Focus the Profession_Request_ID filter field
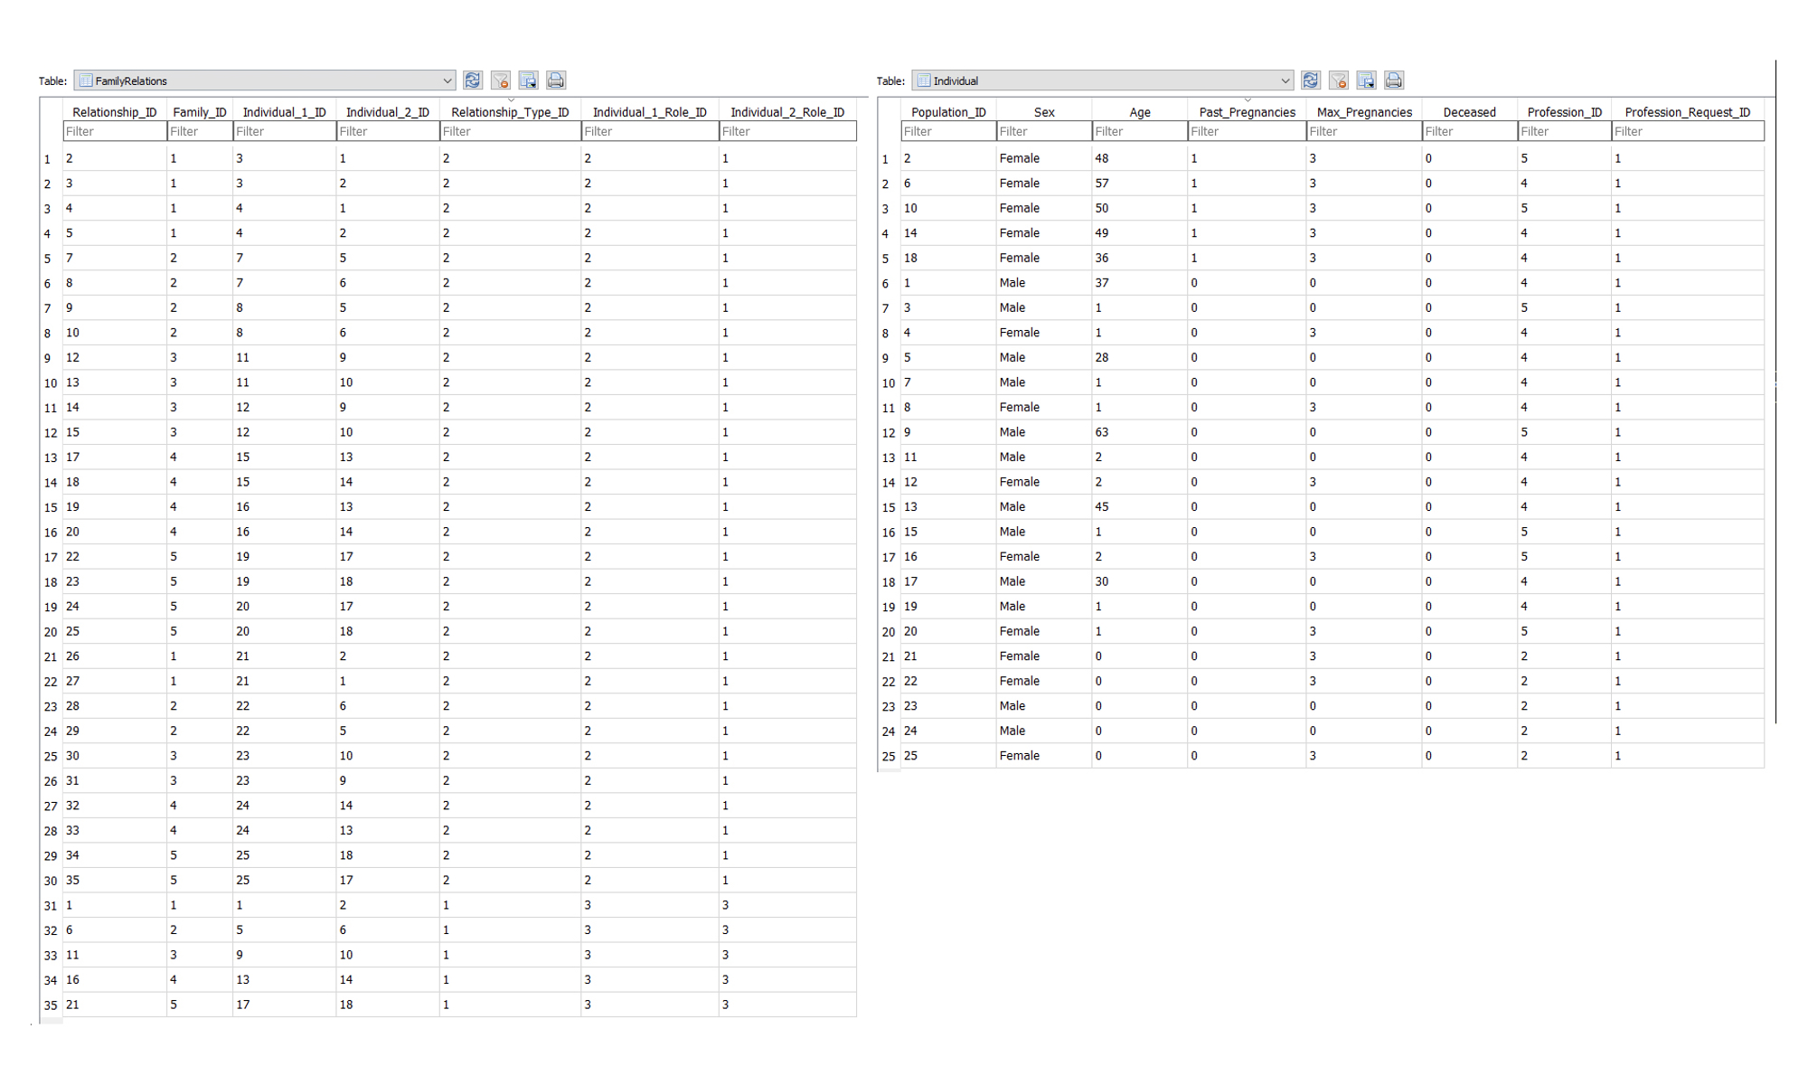 (x=1688, y=131)
